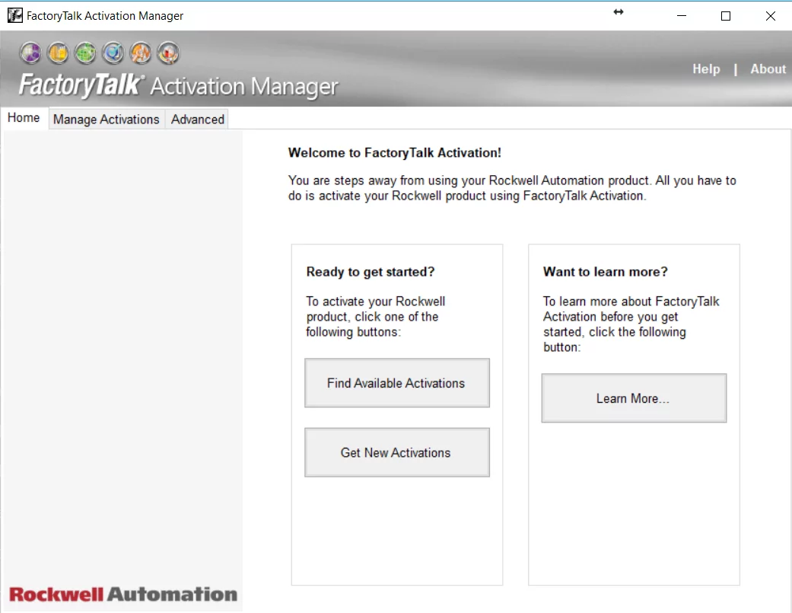792x613 pixels.
Task: Click the FactoryTalk app icon in title bar
Action: pyautogui.click(x=14, y=15)
